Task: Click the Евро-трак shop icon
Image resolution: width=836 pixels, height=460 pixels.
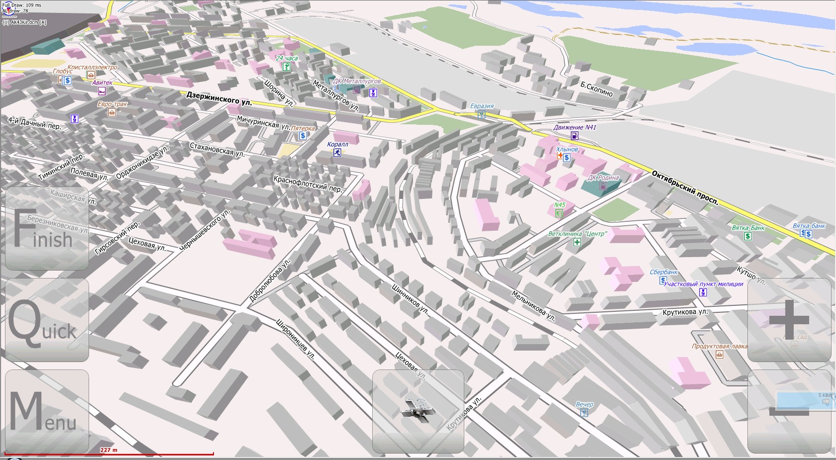Action: pyautogui.click(x=111, y=112)
